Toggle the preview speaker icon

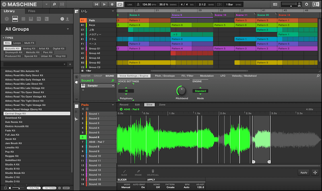coord(10,188)
